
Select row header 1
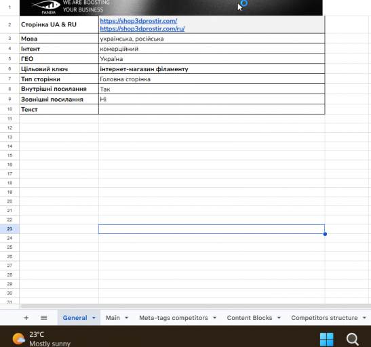9,7
